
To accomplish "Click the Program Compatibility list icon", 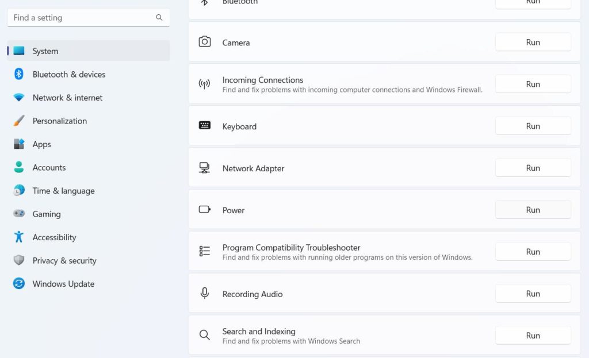I will [x=205, y=251].
